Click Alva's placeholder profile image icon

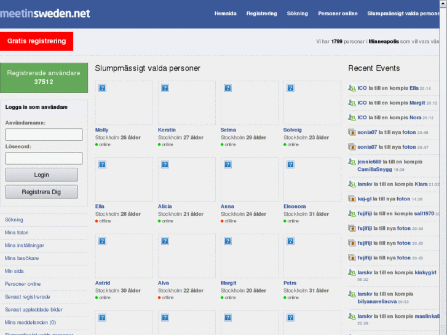tap(165, 241)
